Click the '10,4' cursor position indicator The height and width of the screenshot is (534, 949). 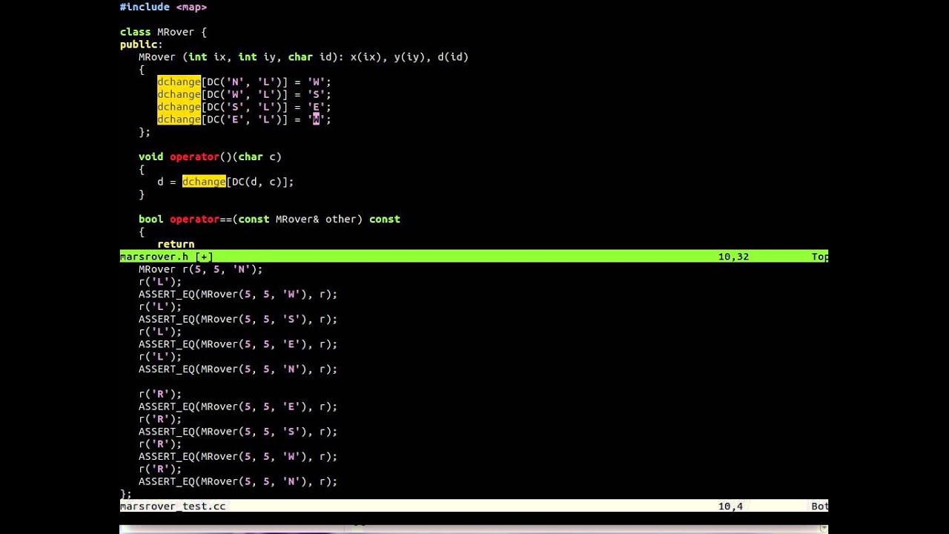click(x=730, y=506)
